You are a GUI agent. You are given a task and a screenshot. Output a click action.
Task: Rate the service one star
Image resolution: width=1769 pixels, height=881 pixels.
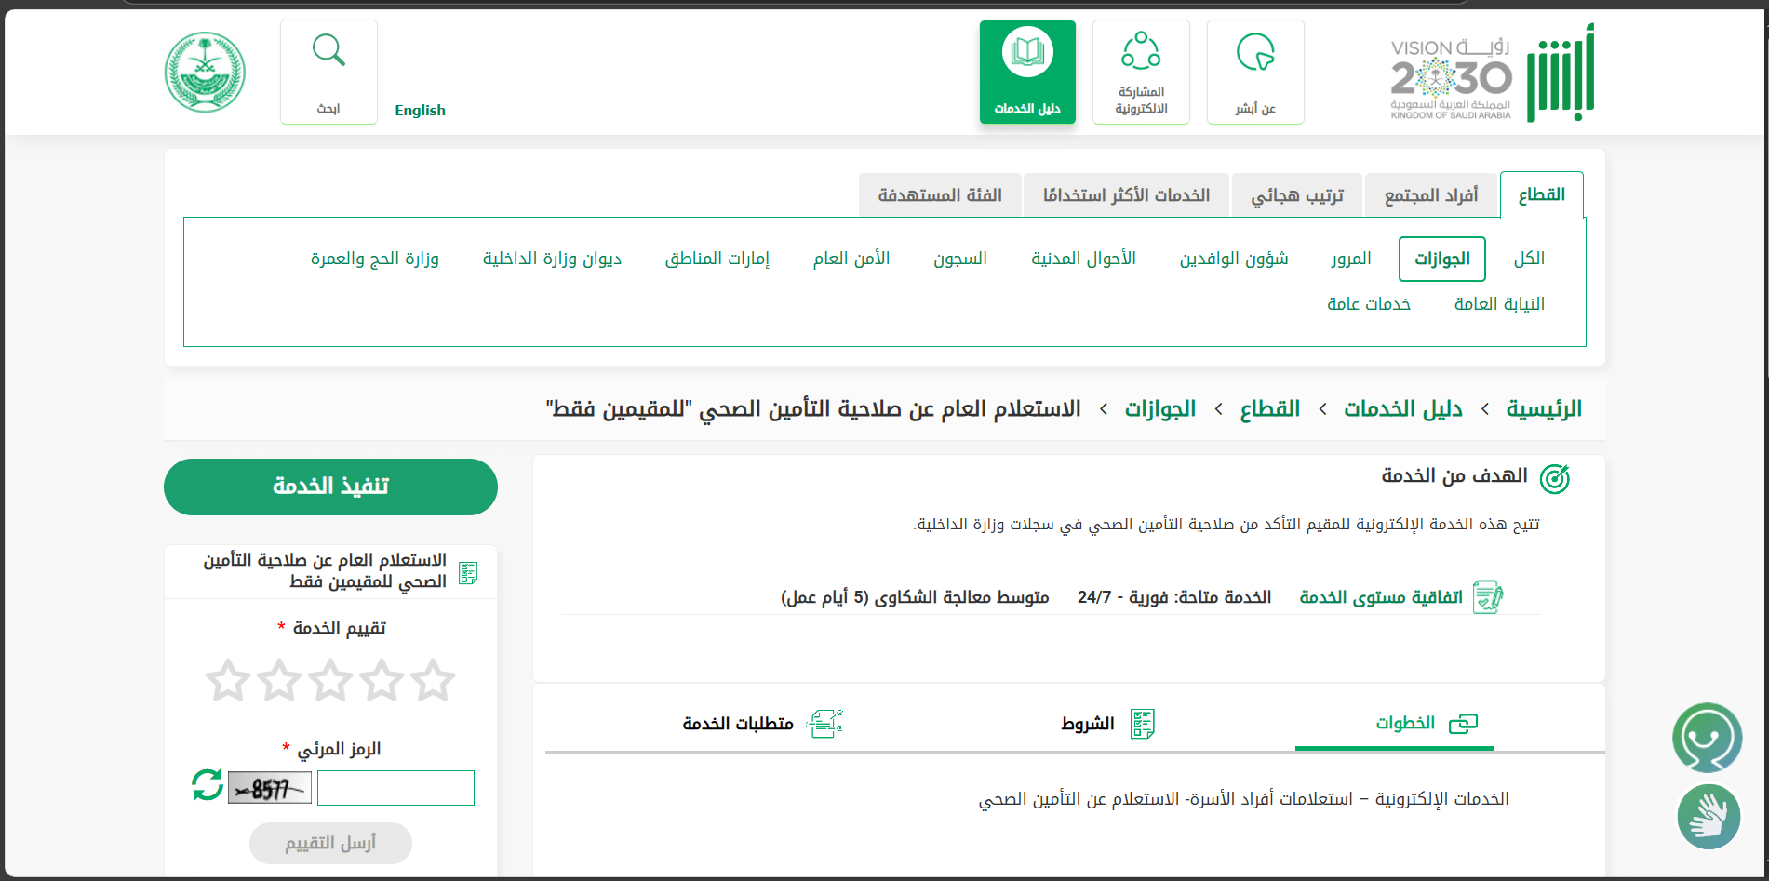pyautogui.click(x=434, y=680)
